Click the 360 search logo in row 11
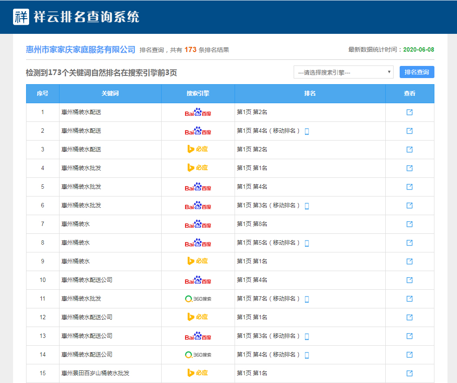The image size is (457, 383). click(x=198, y=299)
